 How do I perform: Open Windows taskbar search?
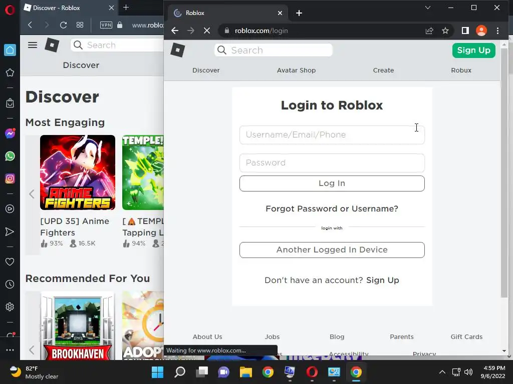(180, 372)
